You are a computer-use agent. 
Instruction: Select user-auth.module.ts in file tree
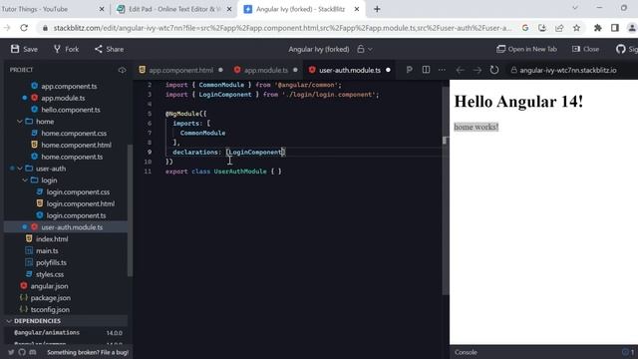point(72,227)
